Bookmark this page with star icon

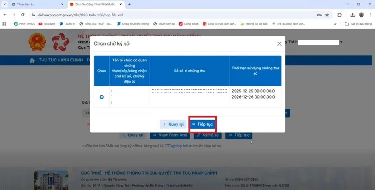point(327,14)
